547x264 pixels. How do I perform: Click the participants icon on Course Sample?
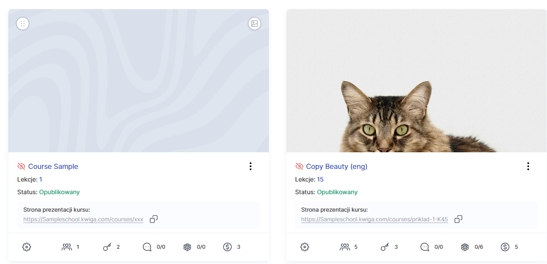[67, 247]
